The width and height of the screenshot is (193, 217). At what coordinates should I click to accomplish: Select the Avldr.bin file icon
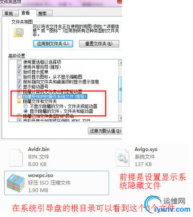[16, 158]
